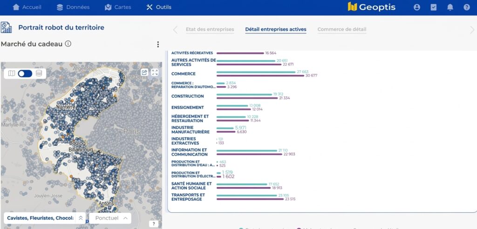Click the export map icon
This screenshot has width=477, height=229.
click(x=144, y=73)
